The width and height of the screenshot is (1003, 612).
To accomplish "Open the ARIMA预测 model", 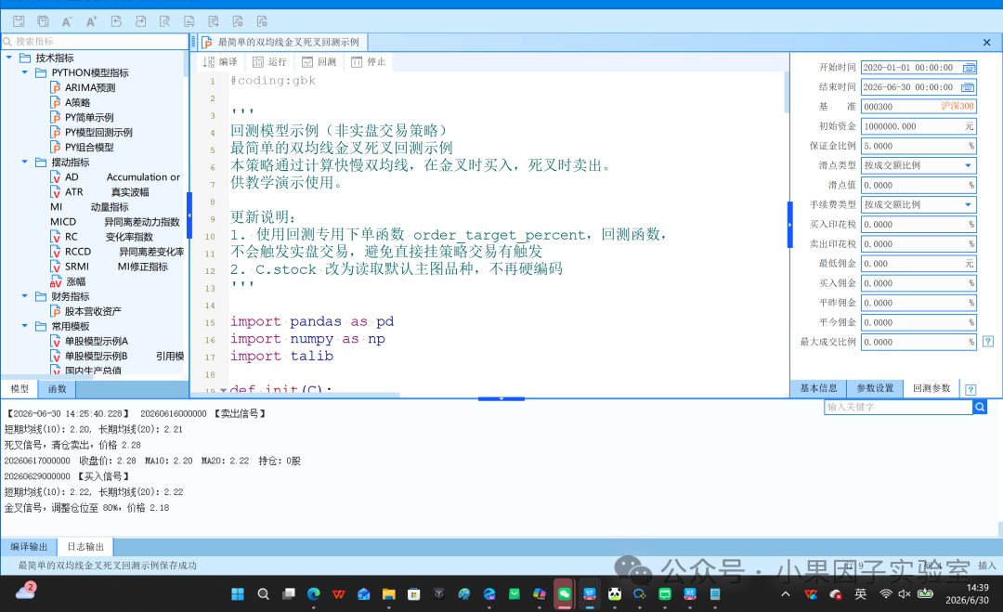I will tap(84, 87).
